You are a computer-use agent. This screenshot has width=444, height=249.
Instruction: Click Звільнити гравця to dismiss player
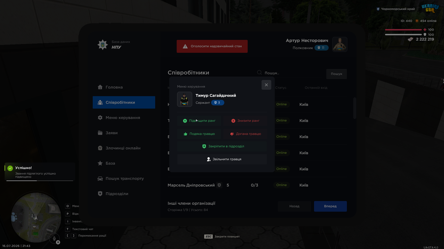click(x=222, y=159)
